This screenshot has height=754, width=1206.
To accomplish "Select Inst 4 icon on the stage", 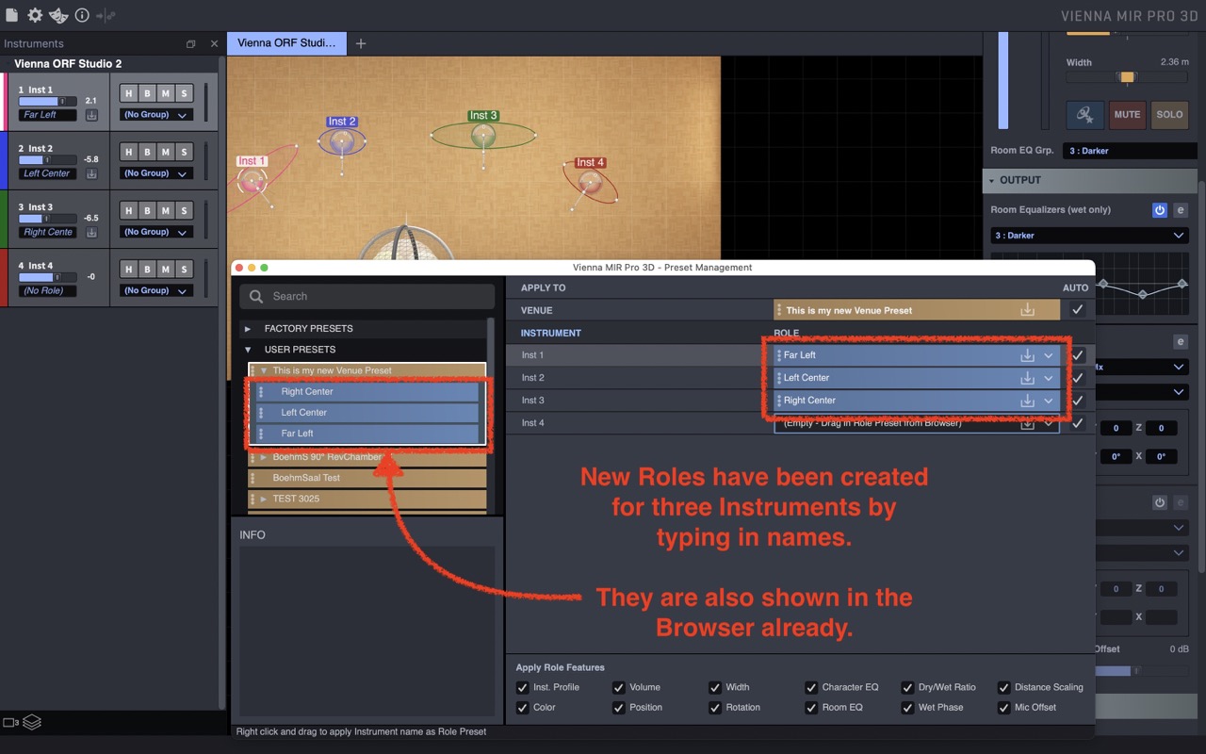I will tap(591, 182).
